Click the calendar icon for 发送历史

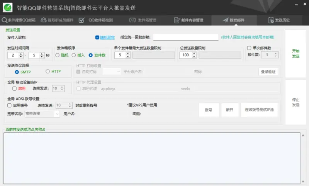point(271,20)
